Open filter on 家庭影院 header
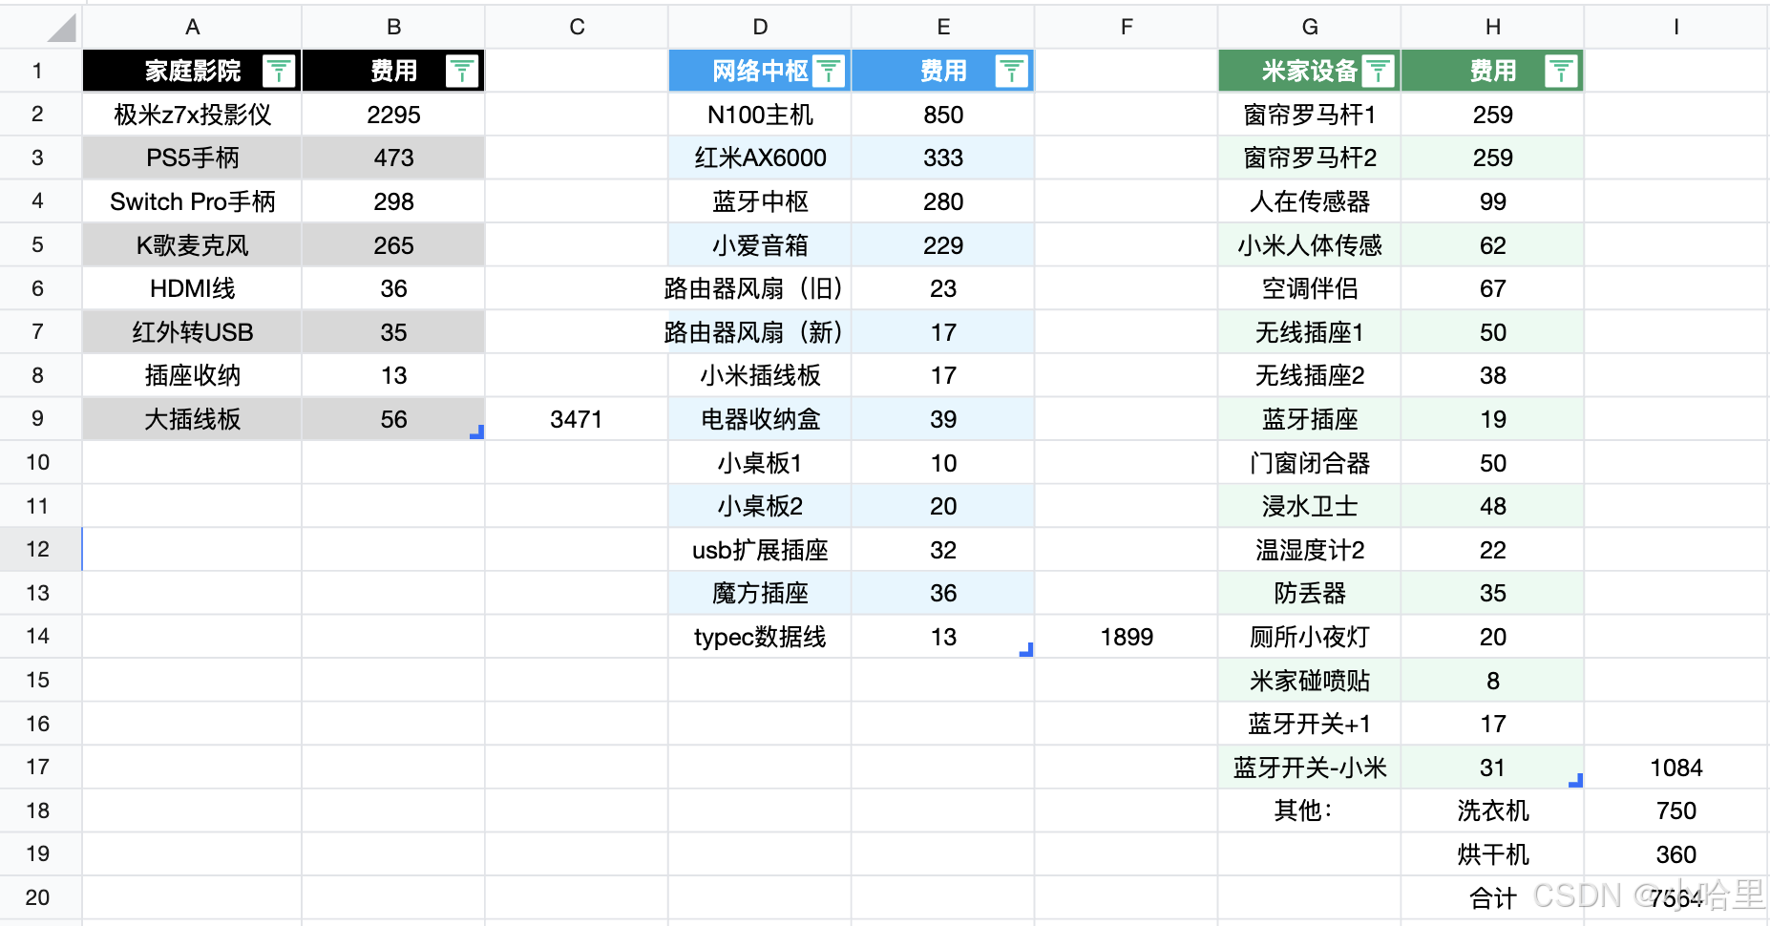Viewport: 1770px width, 926px height. tap(279, 71)
